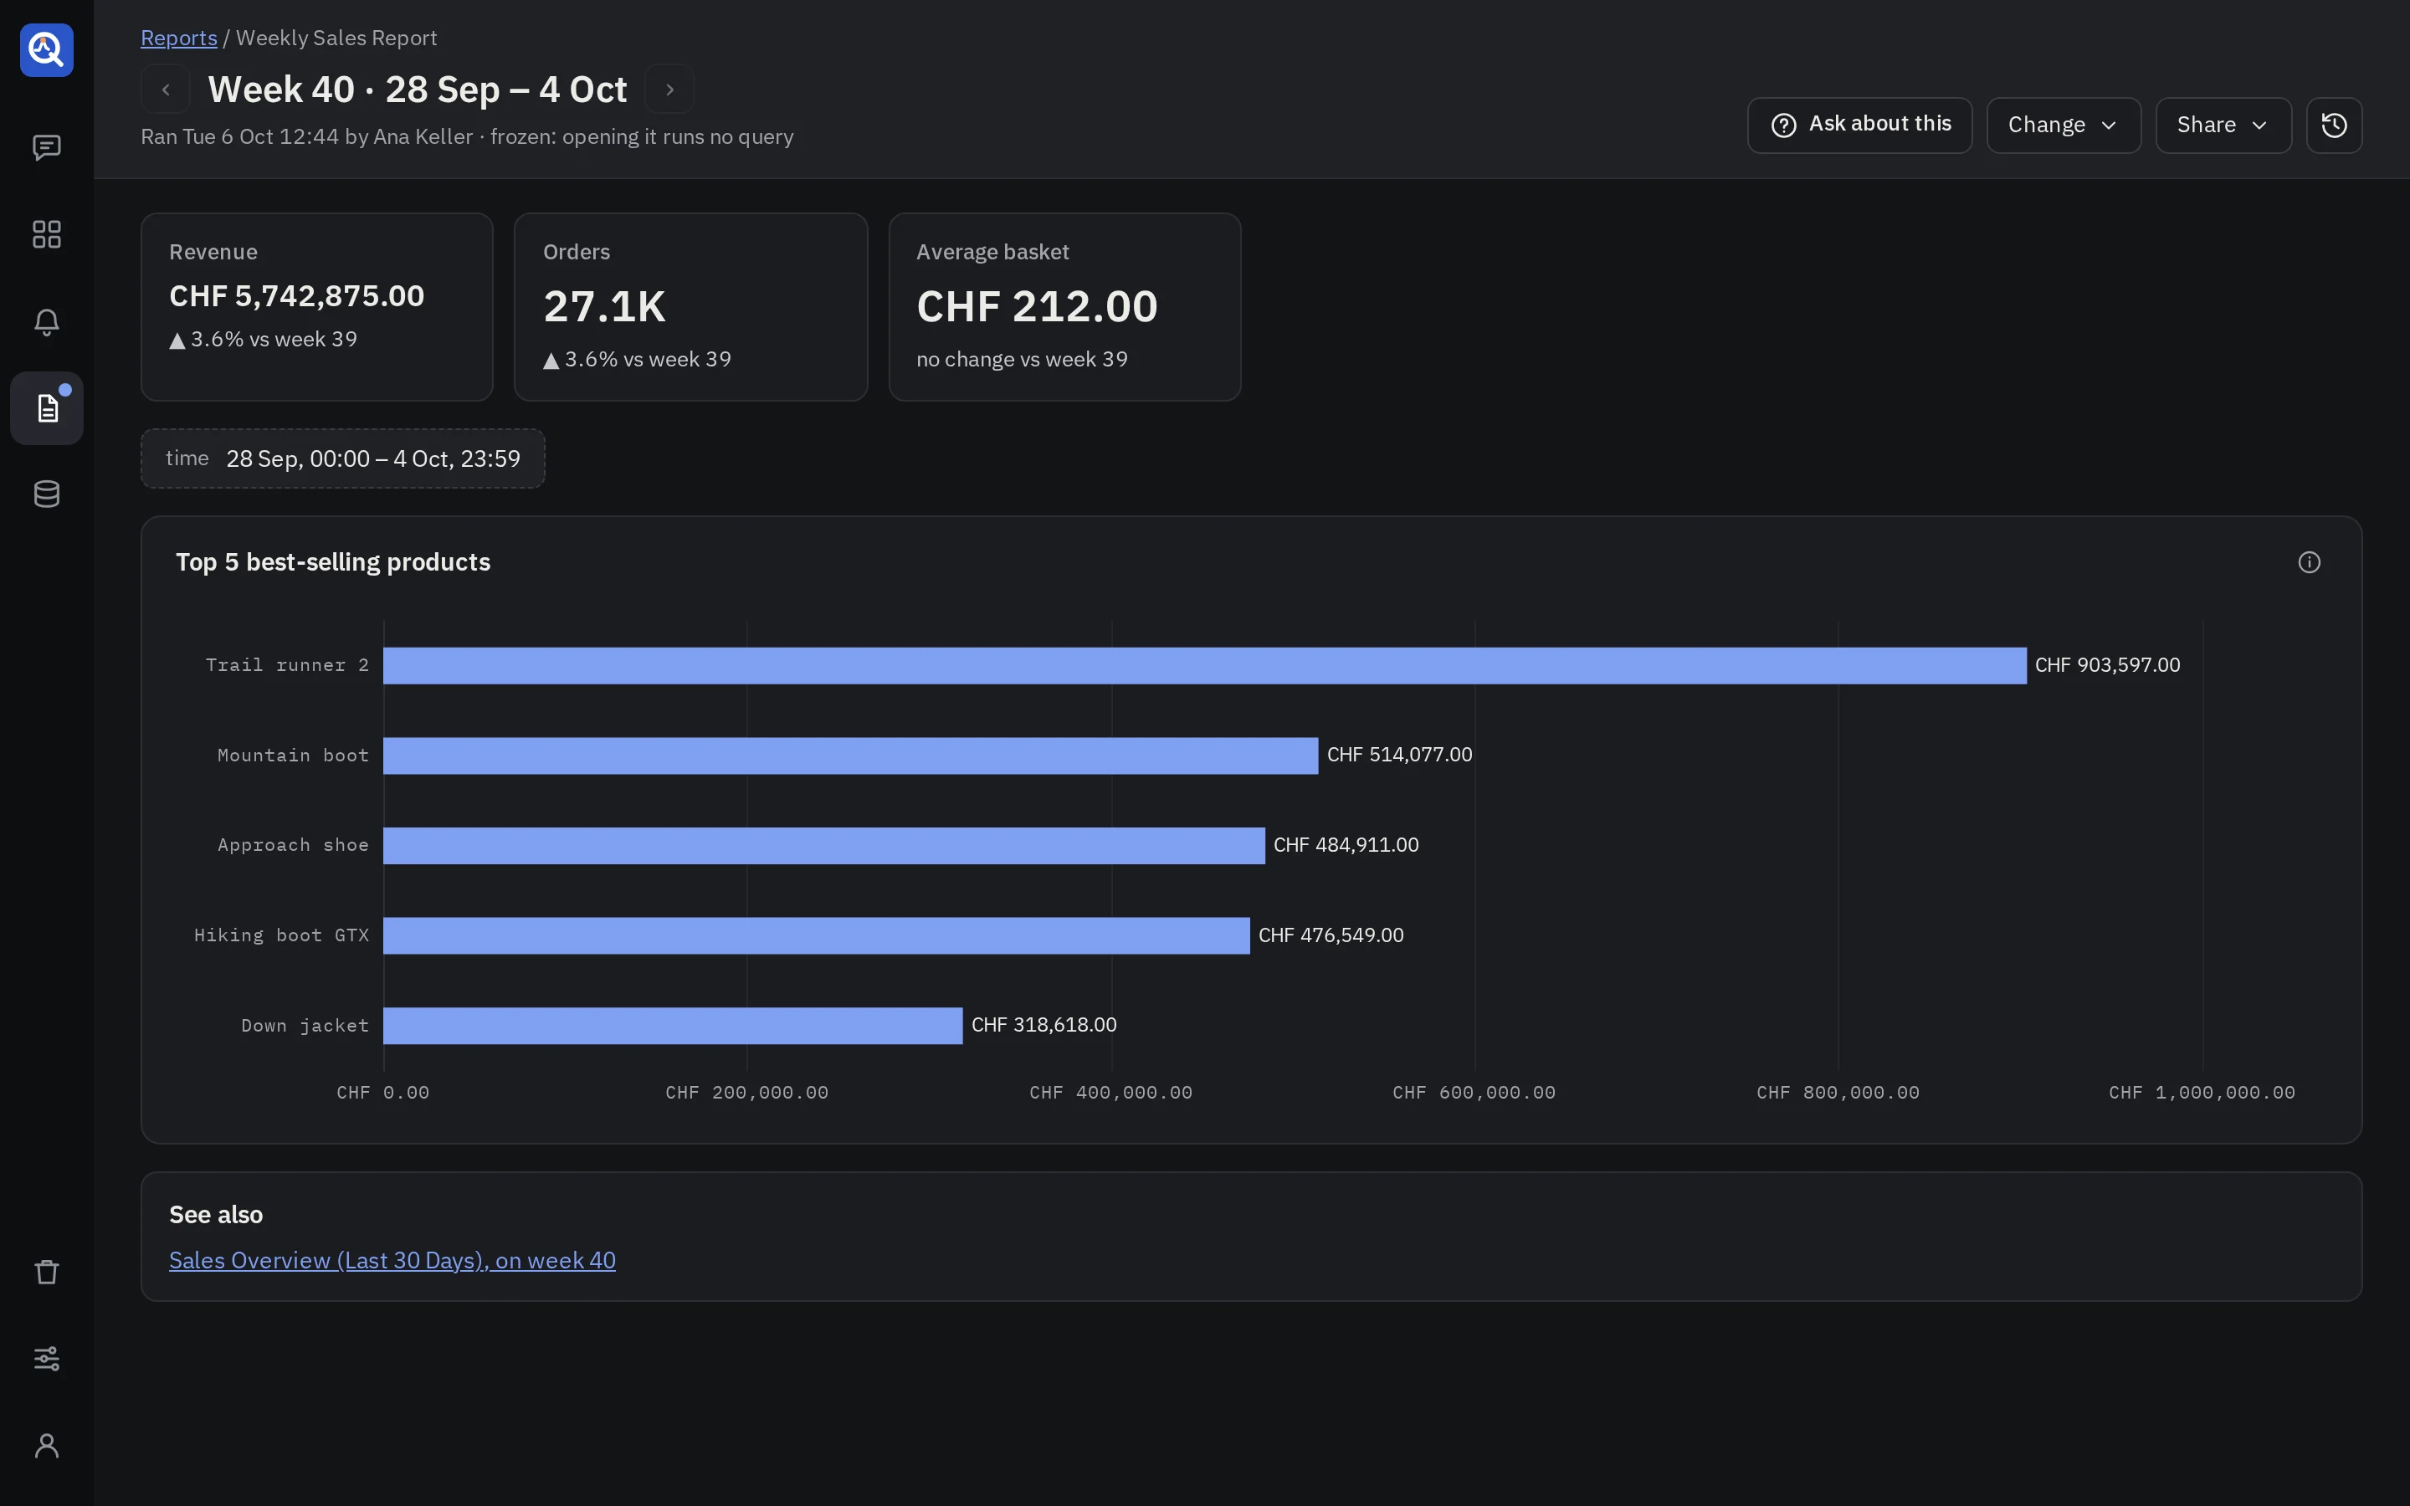
Task: Click the CHF 476,549.00 value label
Action: pos(1331,935)
